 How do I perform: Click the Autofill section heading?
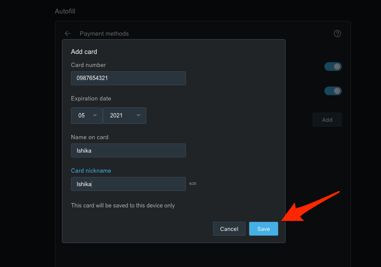[x=65, y=11]
